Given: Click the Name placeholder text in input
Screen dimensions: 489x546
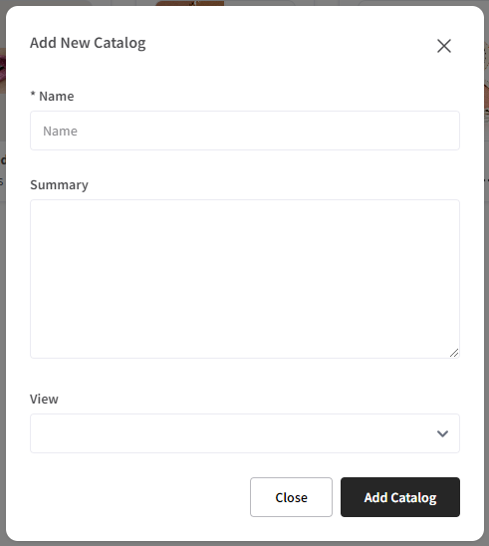Looking at the screenshot, I should point(60,132).
